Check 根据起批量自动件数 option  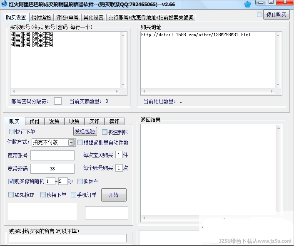(x=80, y=143)
